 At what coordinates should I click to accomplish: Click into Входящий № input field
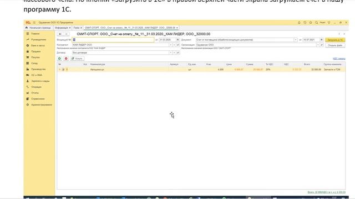[113, 40]
